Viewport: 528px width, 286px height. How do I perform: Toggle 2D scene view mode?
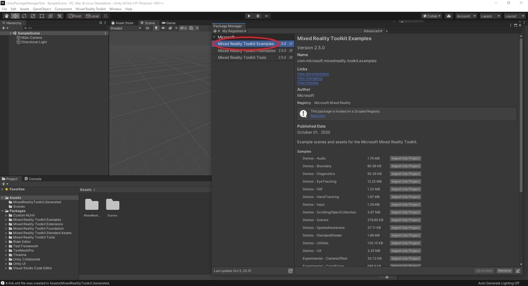tap(147, 28)
